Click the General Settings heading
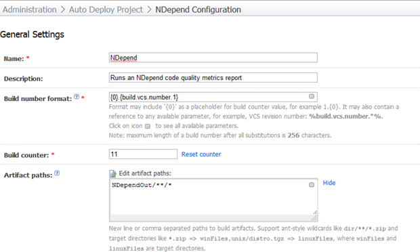Screen dimensions: 420x252 click(32, 35)
